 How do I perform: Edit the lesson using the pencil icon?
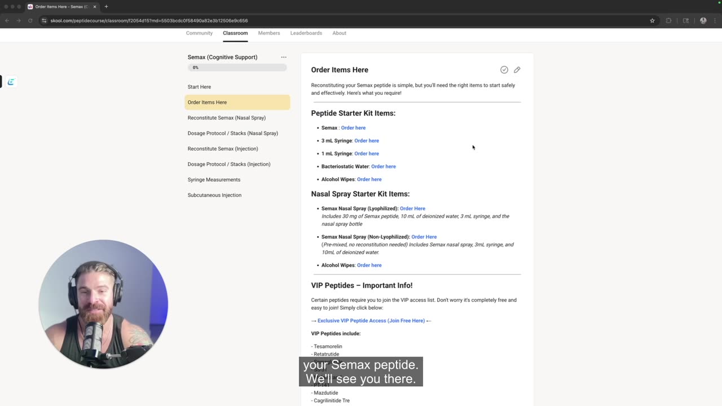click(517, 70)
